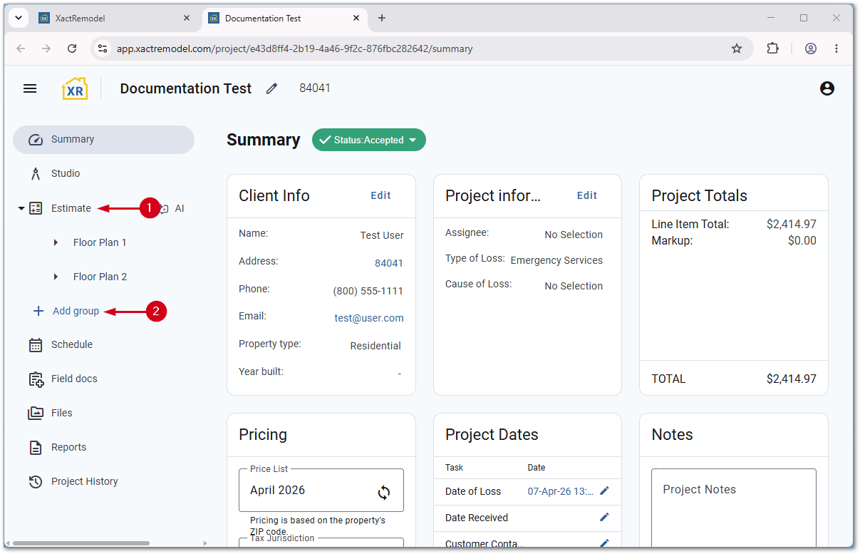
Task: Open Chrome three-dot menu
Action: point(836,48)
